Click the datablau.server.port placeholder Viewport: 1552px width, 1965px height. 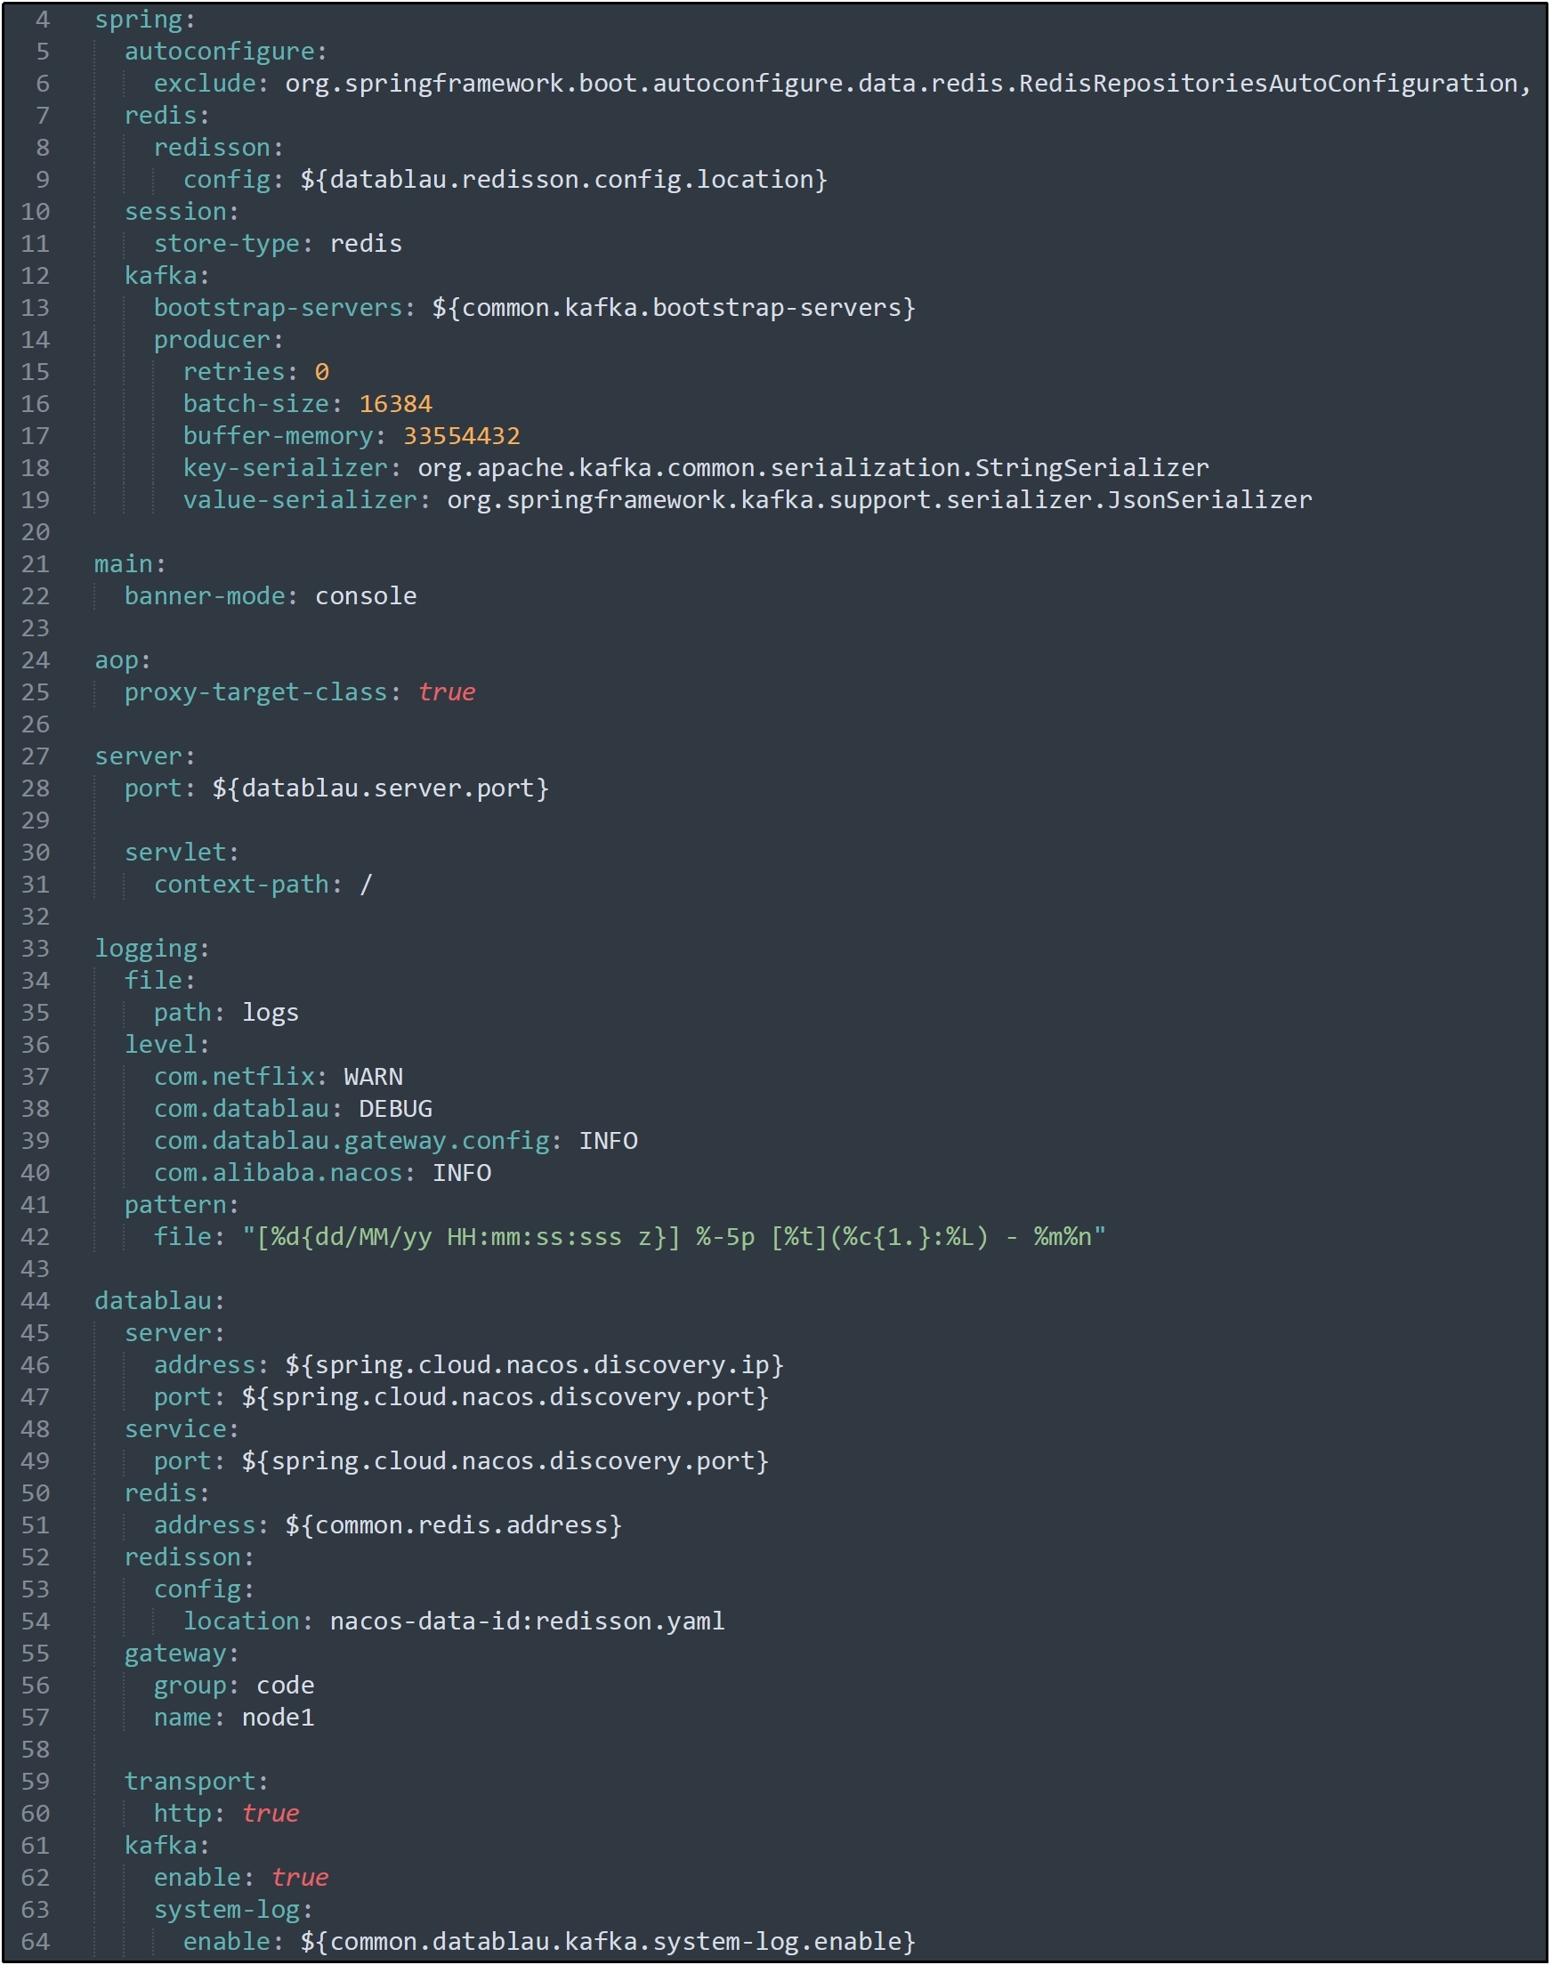tap(380, 788)
